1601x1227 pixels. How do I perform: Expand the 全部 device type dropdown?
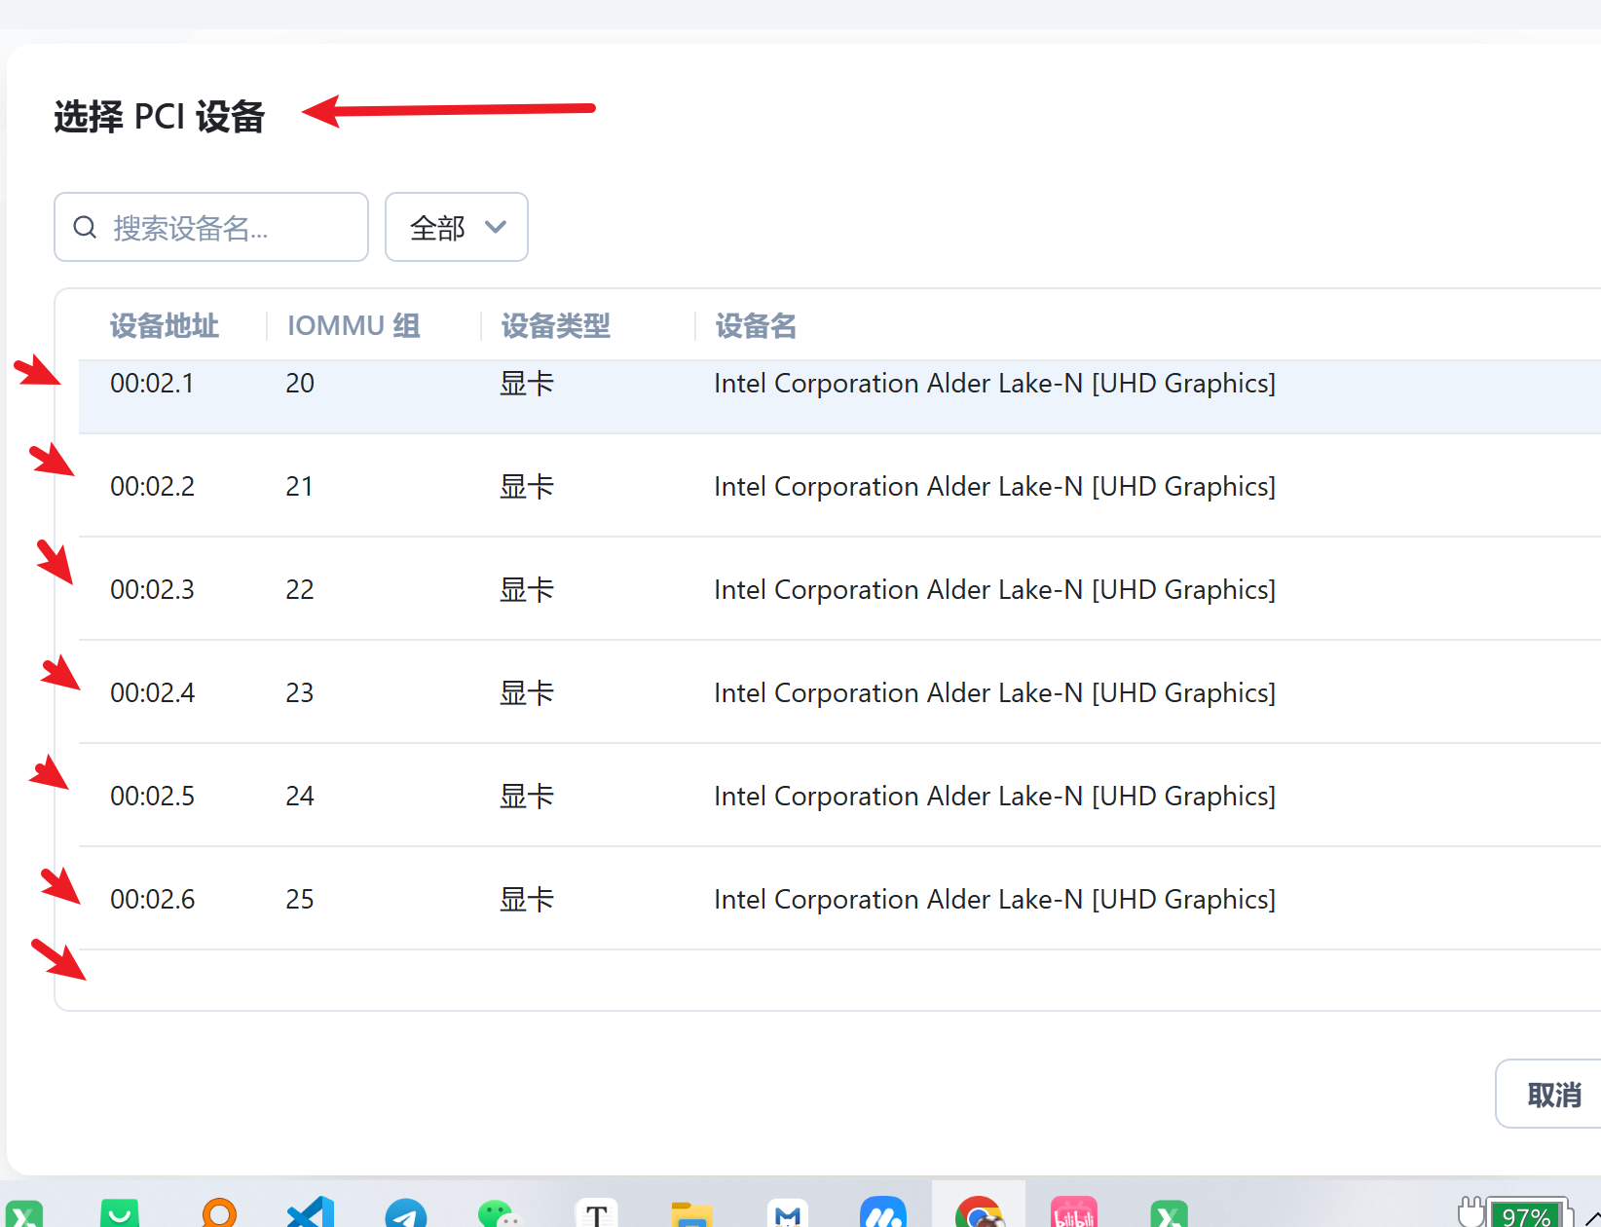click(x=457, y=228)
